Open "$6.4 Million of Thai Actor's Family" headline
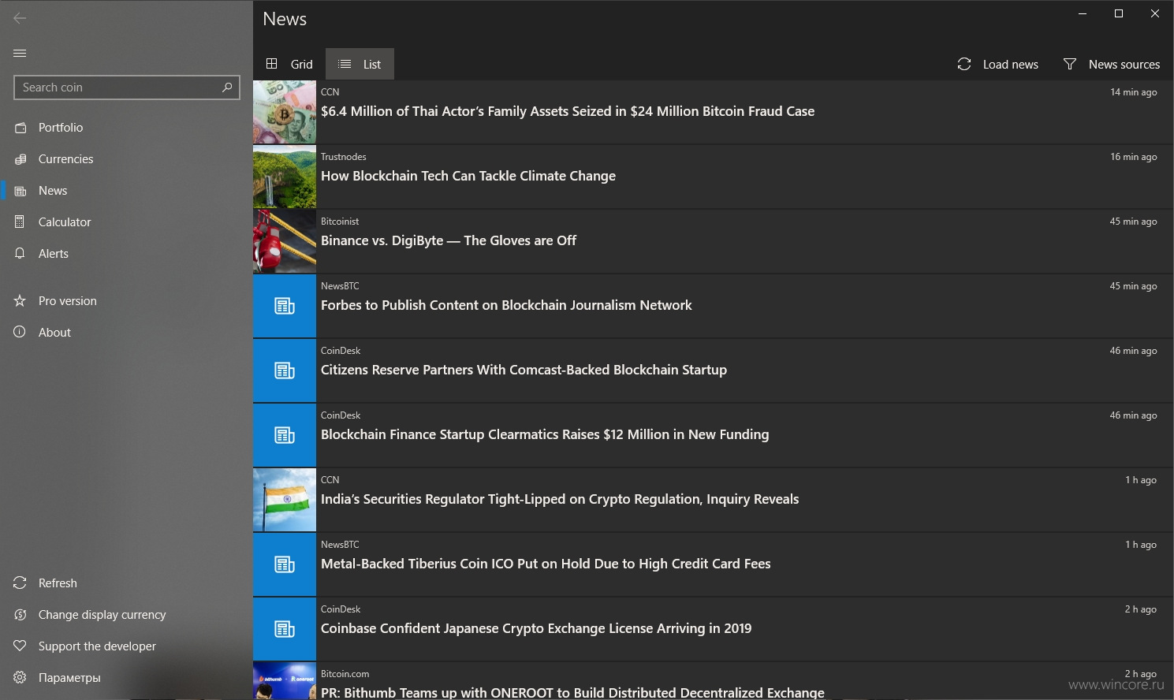The width and height of the screenshot is (1174, 700). pos(568,111)
